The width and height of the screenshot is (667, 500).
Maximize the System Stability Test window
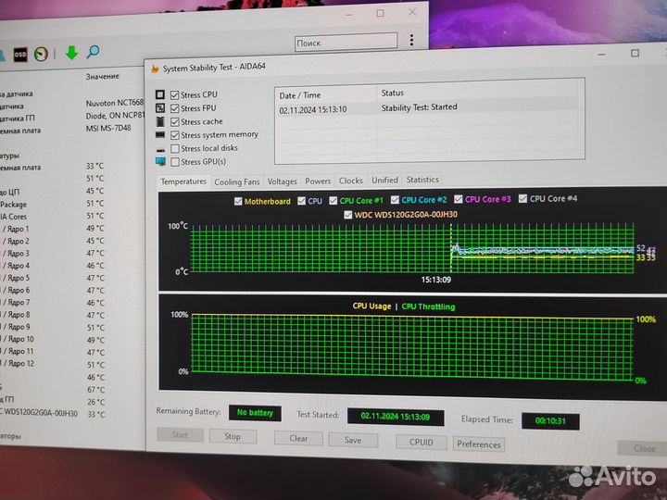[635, 53]
